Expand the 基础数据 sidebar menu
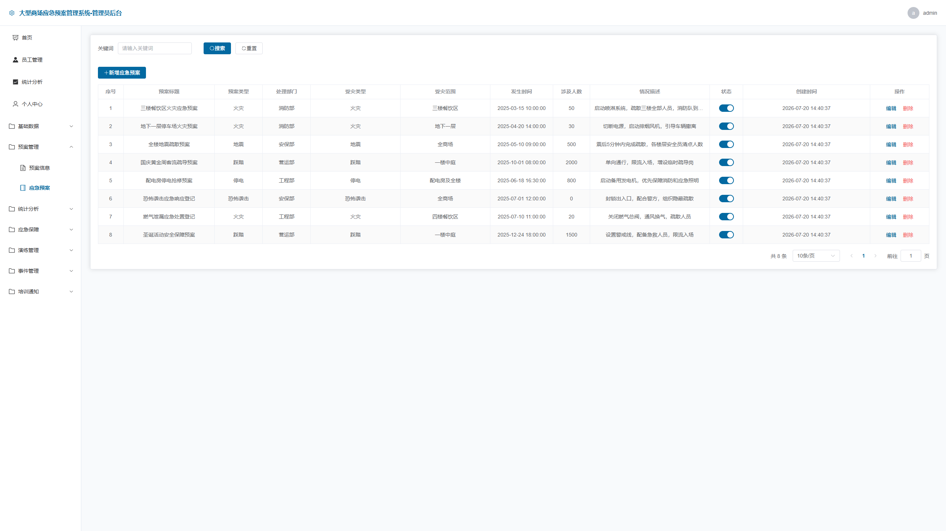 click(x=41, y=126)
